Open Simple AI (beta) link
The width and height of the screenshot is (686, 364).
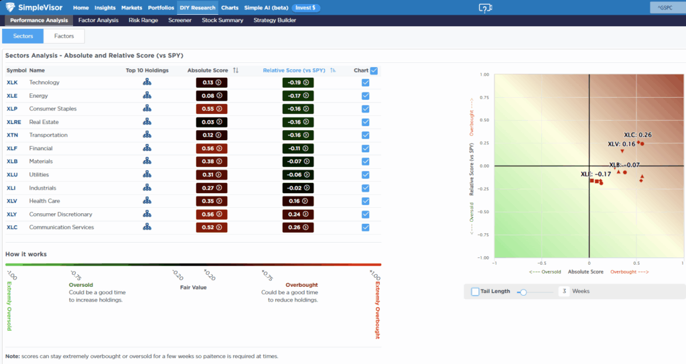click(x=266, y=8)
